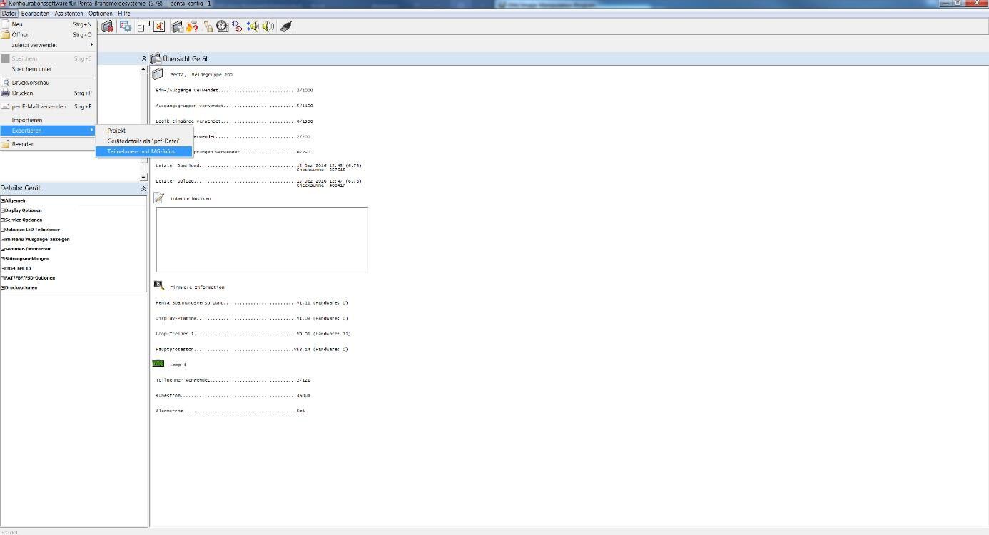This screenshot has height=535, width=989.
Task: Click the scroll up arrow of the upper-left panel
Action: (143, 70)
